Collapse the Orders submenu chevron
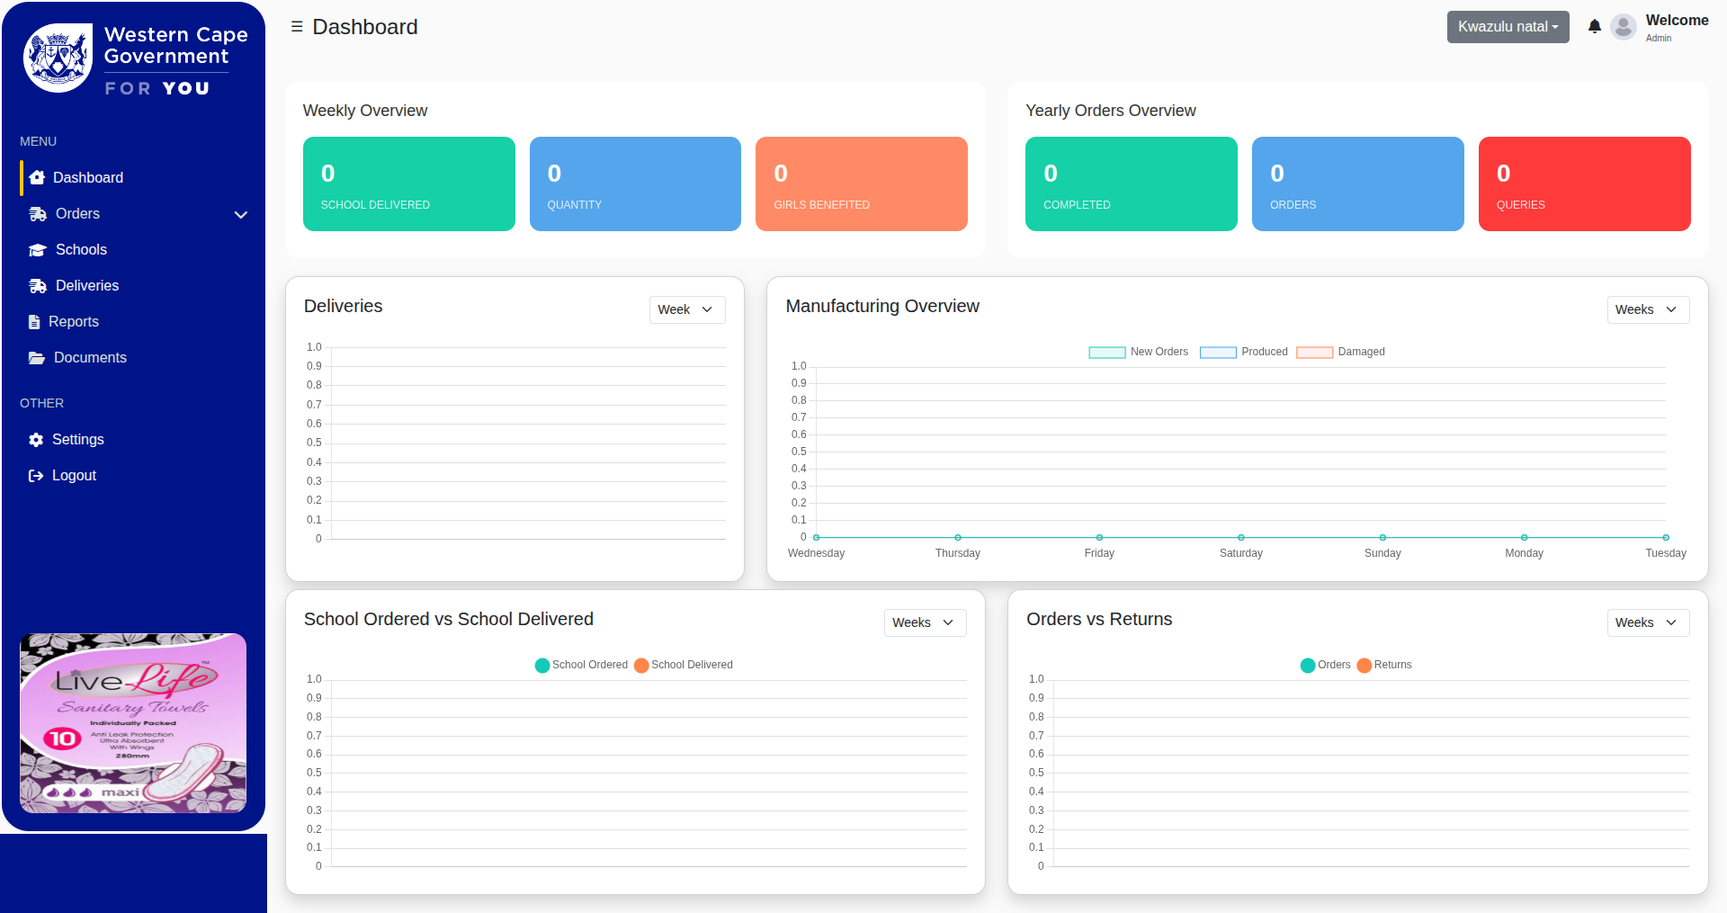The width and height of the screenshot is (1727, 913). coord(240,215)
